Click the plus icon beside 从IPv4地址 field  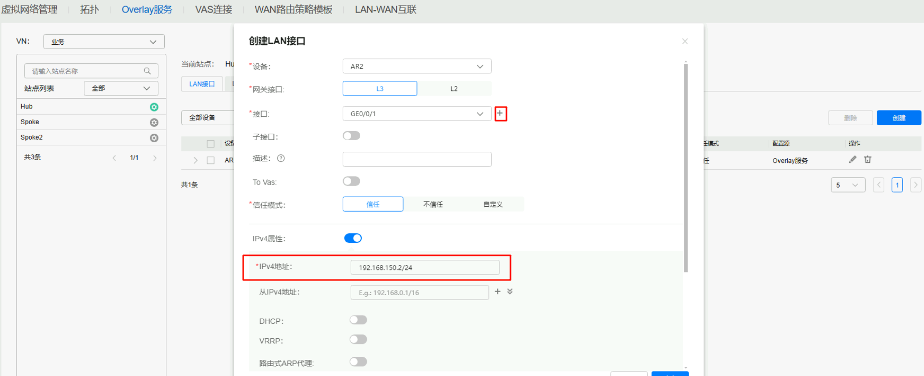click(497, 292)
